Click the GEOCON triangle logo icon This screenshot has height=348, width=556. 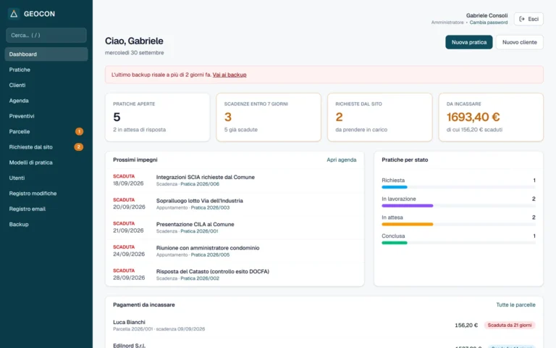pos(14,14)
